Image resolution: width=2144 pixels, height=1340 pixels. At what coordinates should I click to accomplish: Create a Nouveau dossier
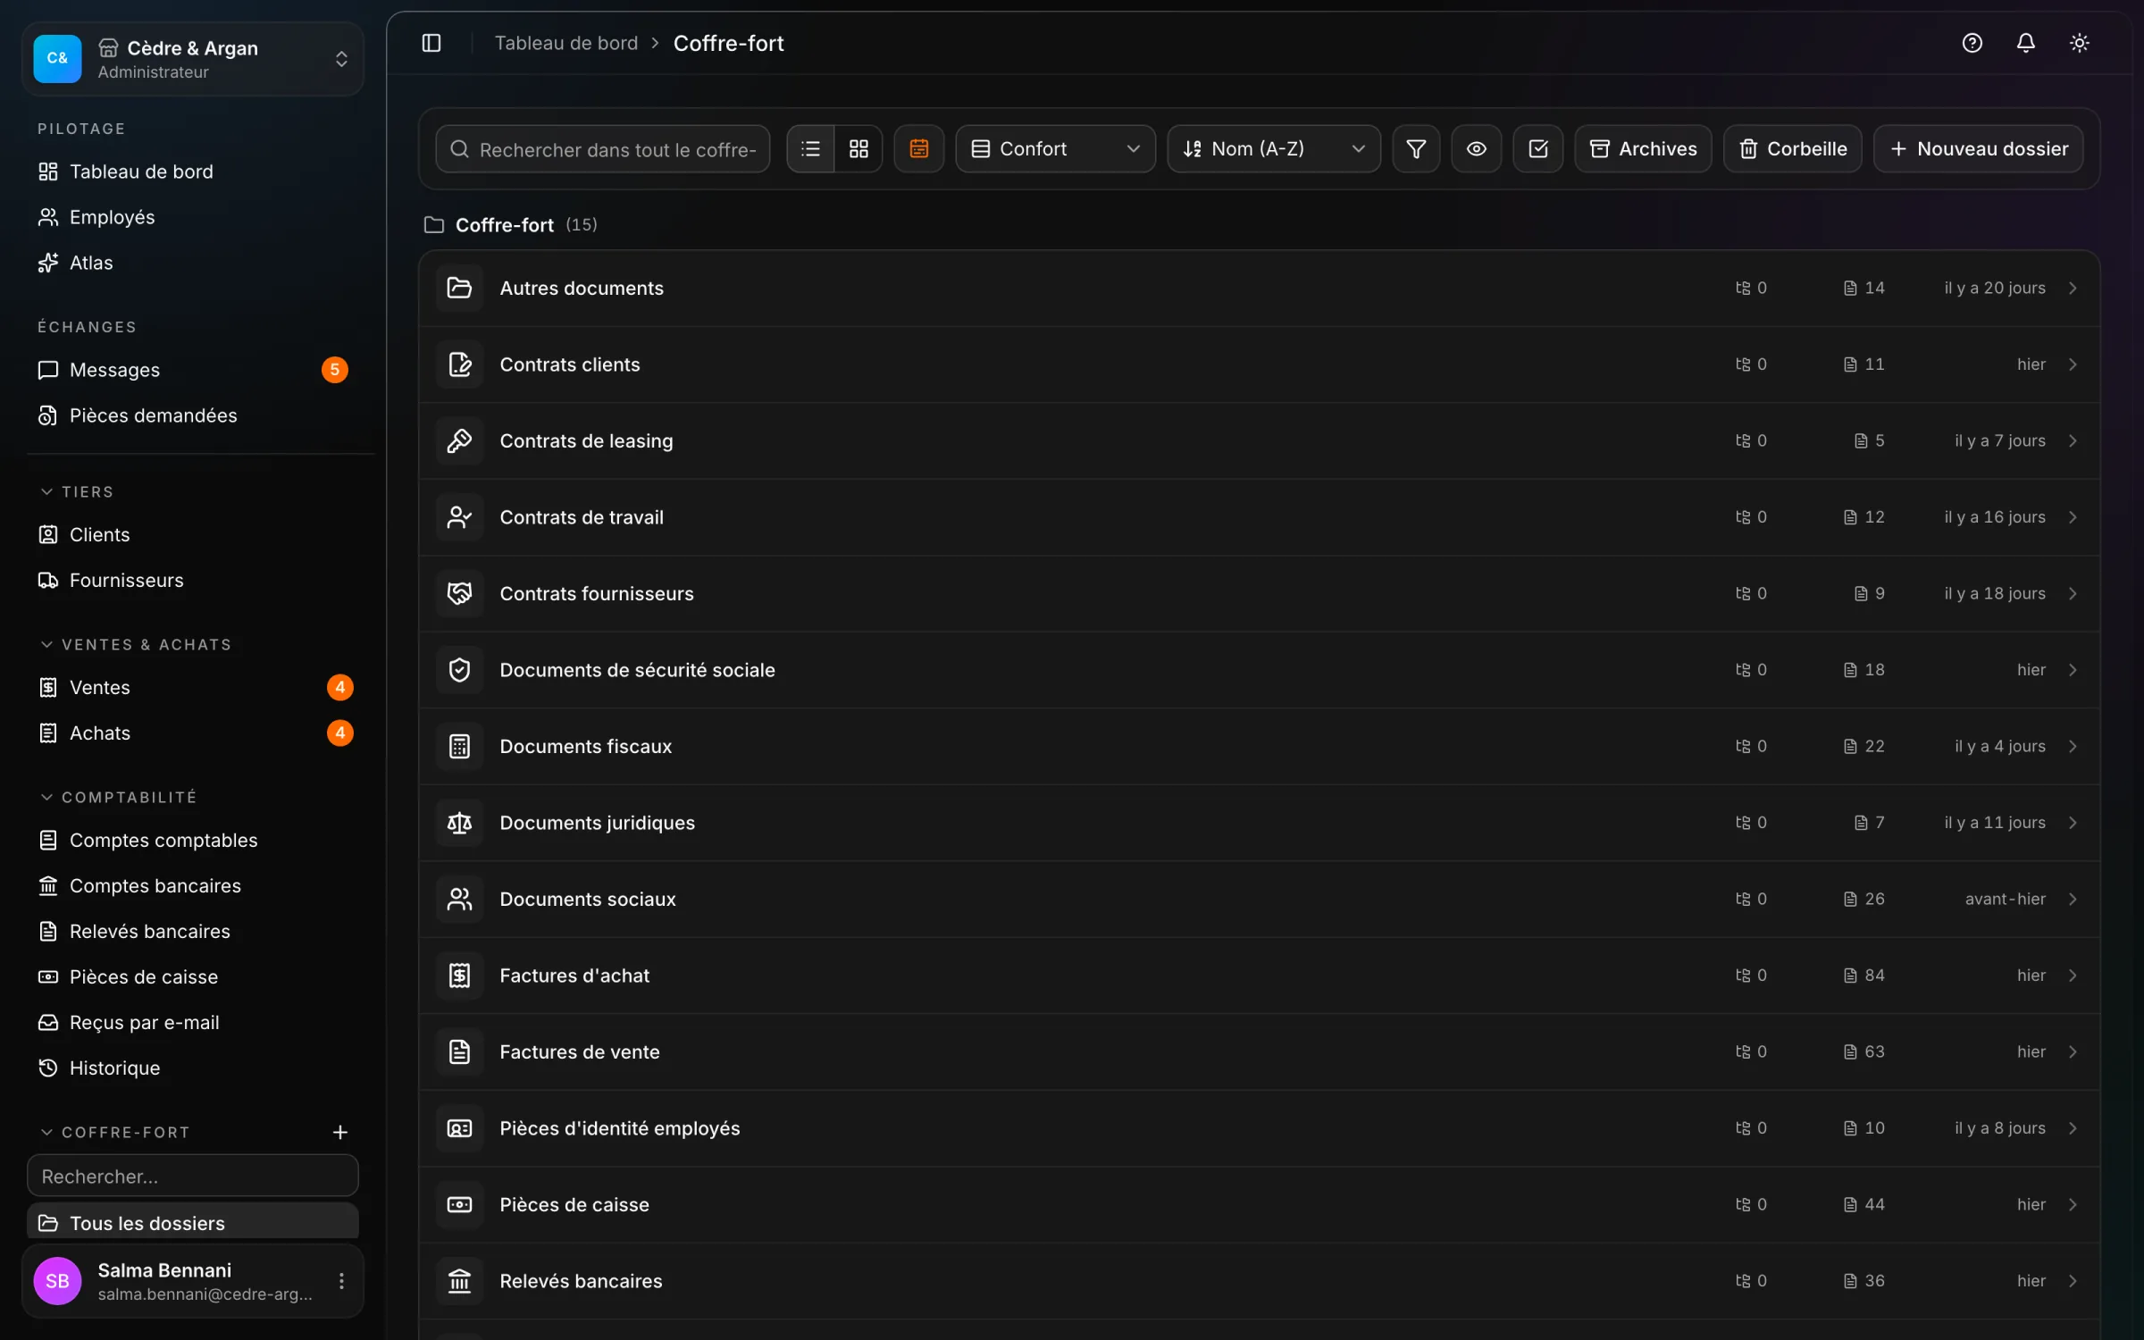pyautogui.click(x=1978, y=148)
